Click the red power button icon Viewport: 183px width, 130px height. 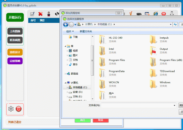click(19, 109)
